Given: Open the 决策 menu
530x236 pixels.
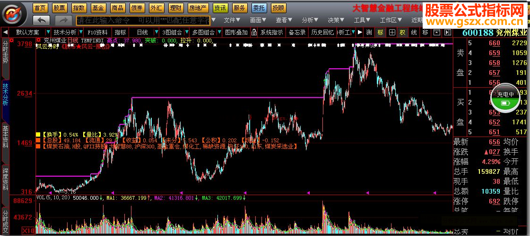Looking at the screenshot, I should [x=336, y=20].
